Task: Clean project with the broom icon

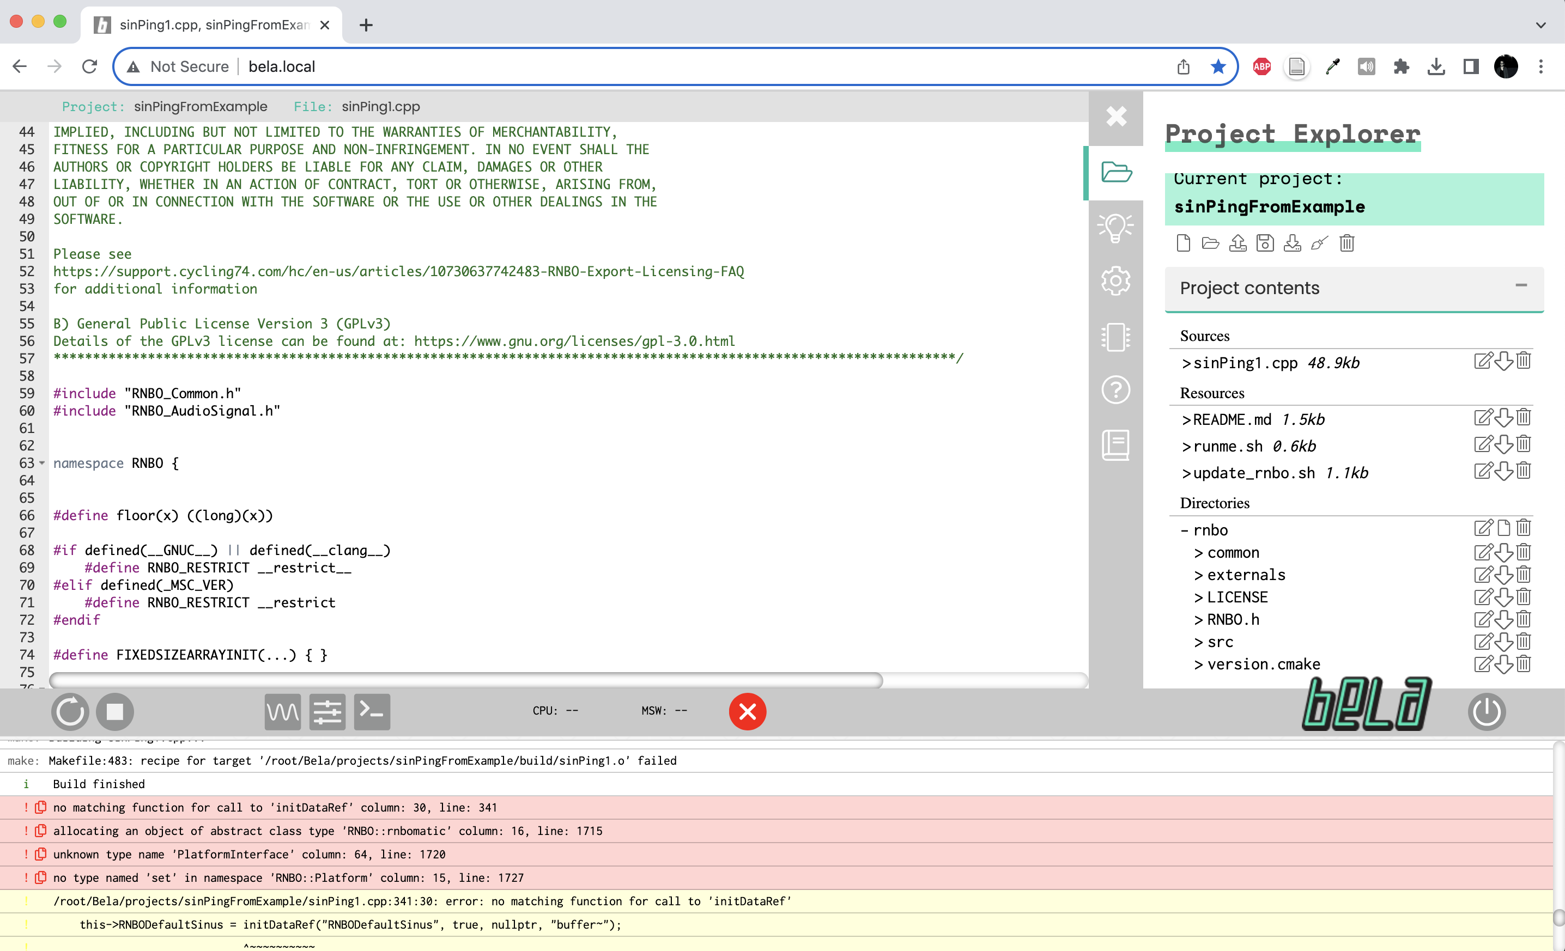Action: [x=1319, y=243]
